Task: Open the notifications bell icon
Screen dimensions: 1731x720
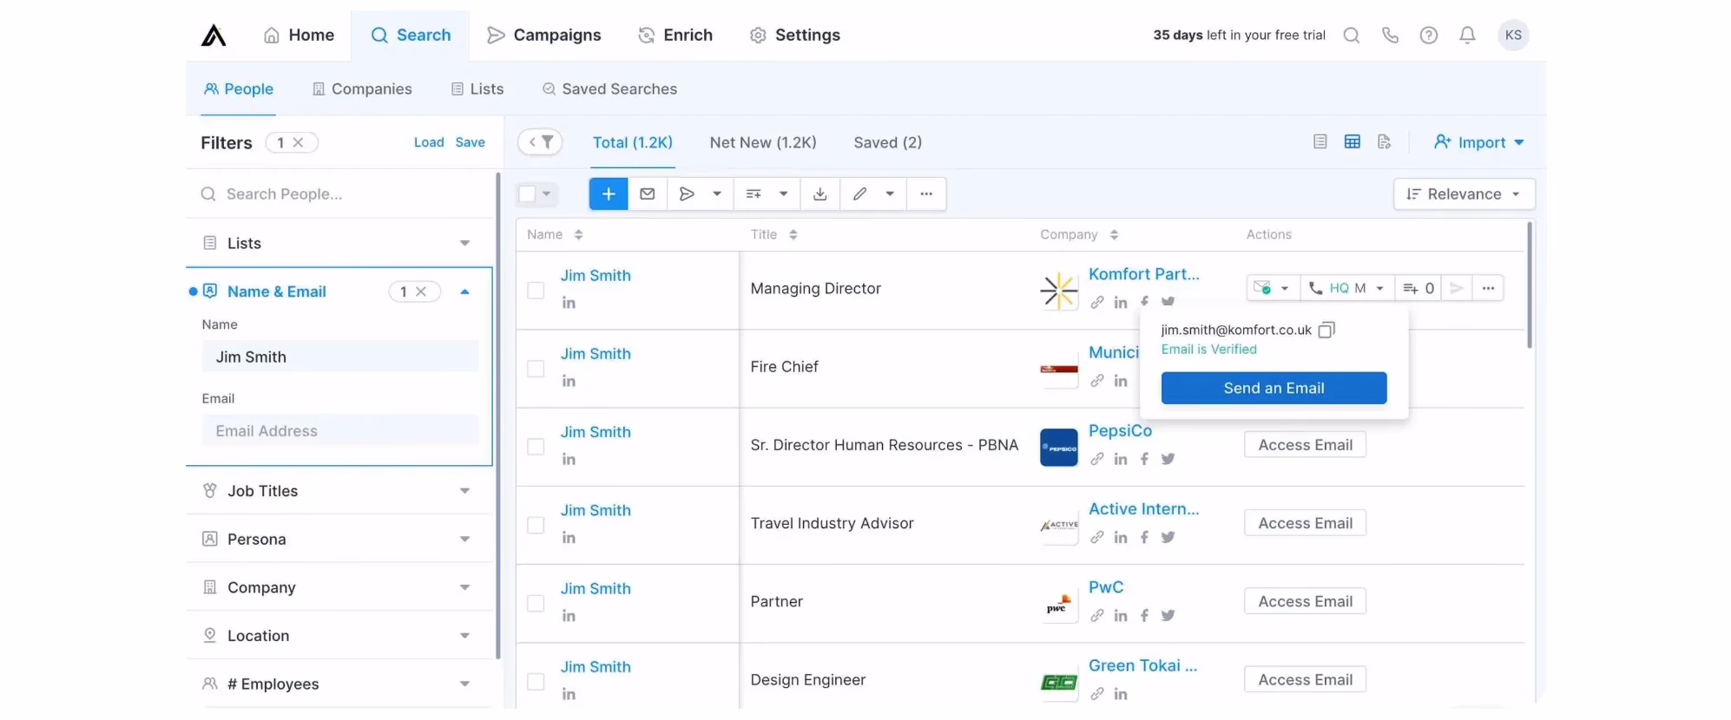Action: click(1467, 35)
